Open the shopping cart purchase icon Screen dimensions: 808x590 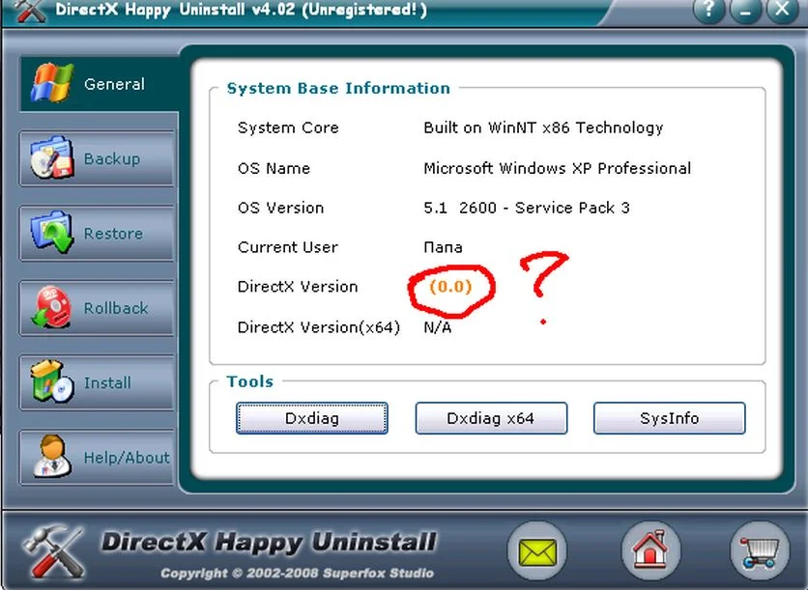(759, 552)
